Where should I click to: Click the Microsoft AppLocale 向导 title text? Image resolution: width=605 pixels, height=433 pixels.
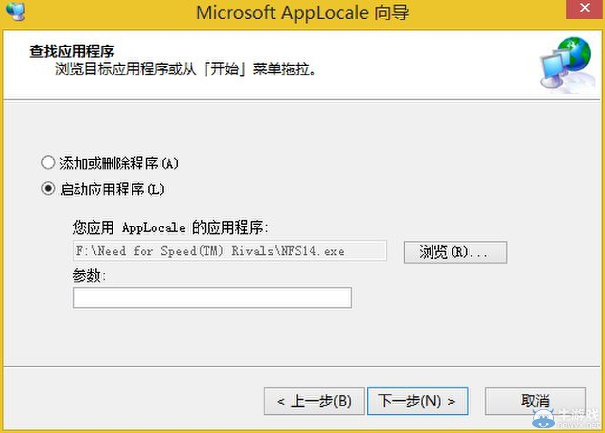[x=302, y=12]
